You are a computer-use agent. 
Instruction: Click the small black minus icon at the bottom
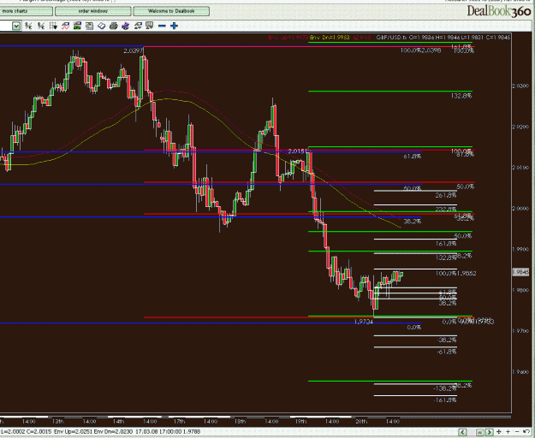(517, 432)
